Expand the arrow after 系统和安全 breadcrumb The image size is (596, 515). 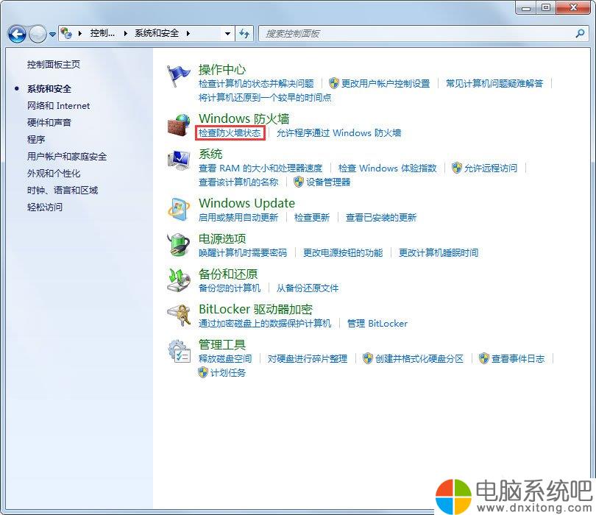tap(188, 33)
